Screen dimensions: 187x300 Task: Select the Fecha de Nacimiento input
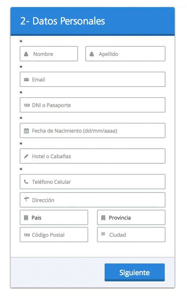(x=93, y=130)
